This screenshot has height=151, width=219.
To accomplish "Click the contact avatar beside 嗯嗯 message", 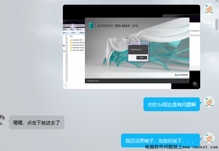I will click(x=2, y=120).
